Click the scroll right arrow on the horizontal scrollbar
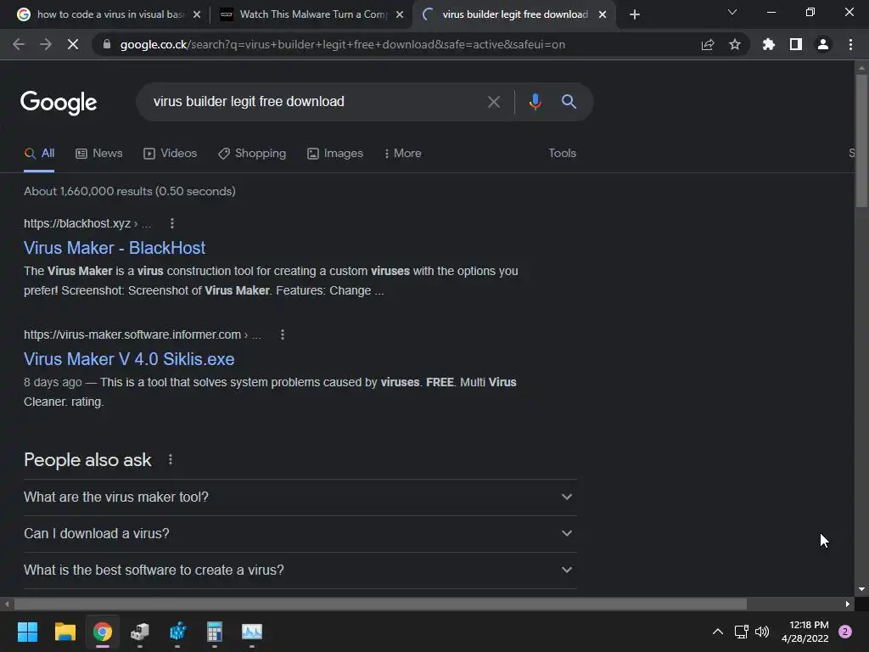 (848, 604)
